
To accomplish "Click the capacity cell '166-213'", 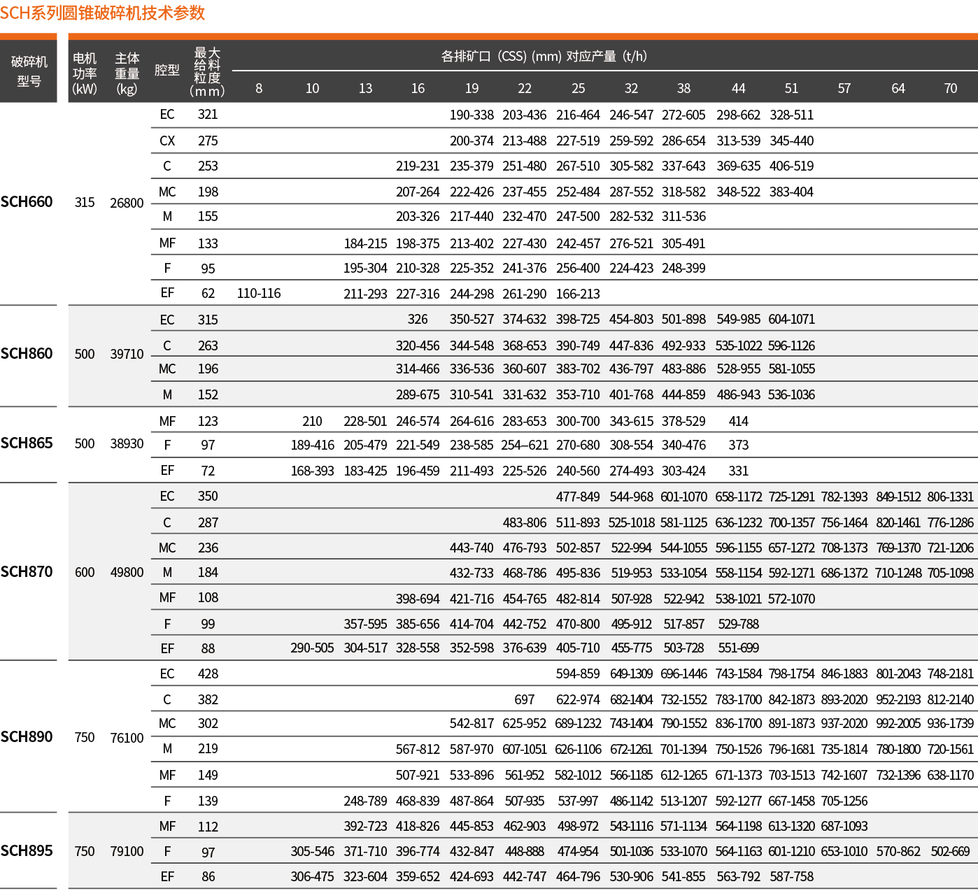I will point(578,294).
